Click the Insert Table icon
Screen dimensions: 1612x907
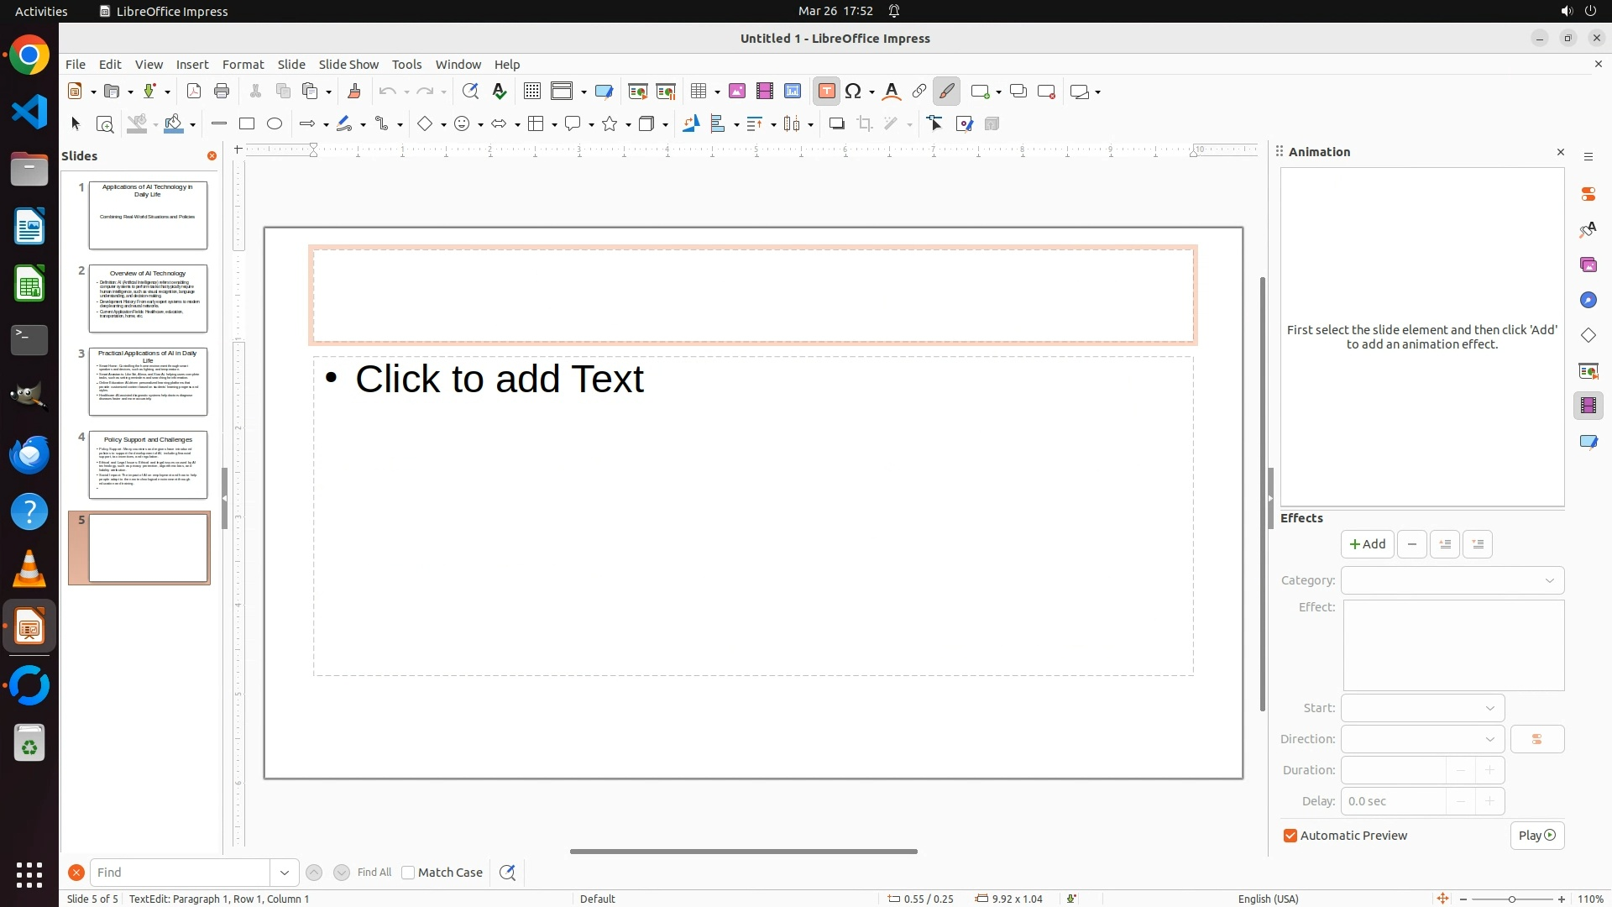[698, 92]
